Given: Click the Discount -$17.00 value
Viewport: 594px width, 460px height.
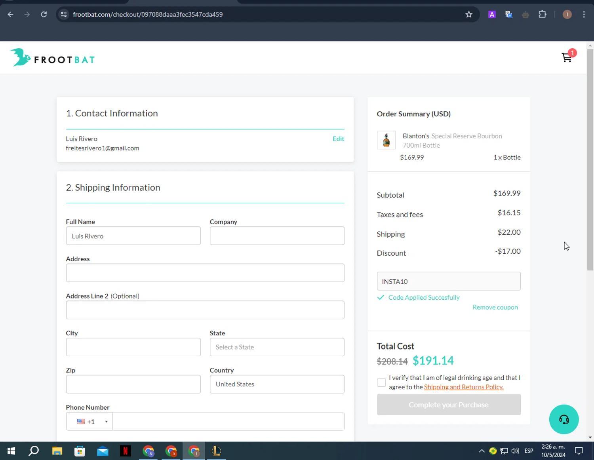Looking at the screenshot, I should pos(508,251).
